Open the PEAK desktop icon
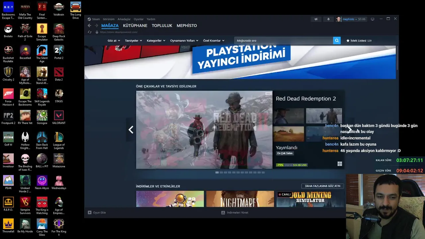The width and height of the screenshot is (425, 239). [x=8, y=183]
